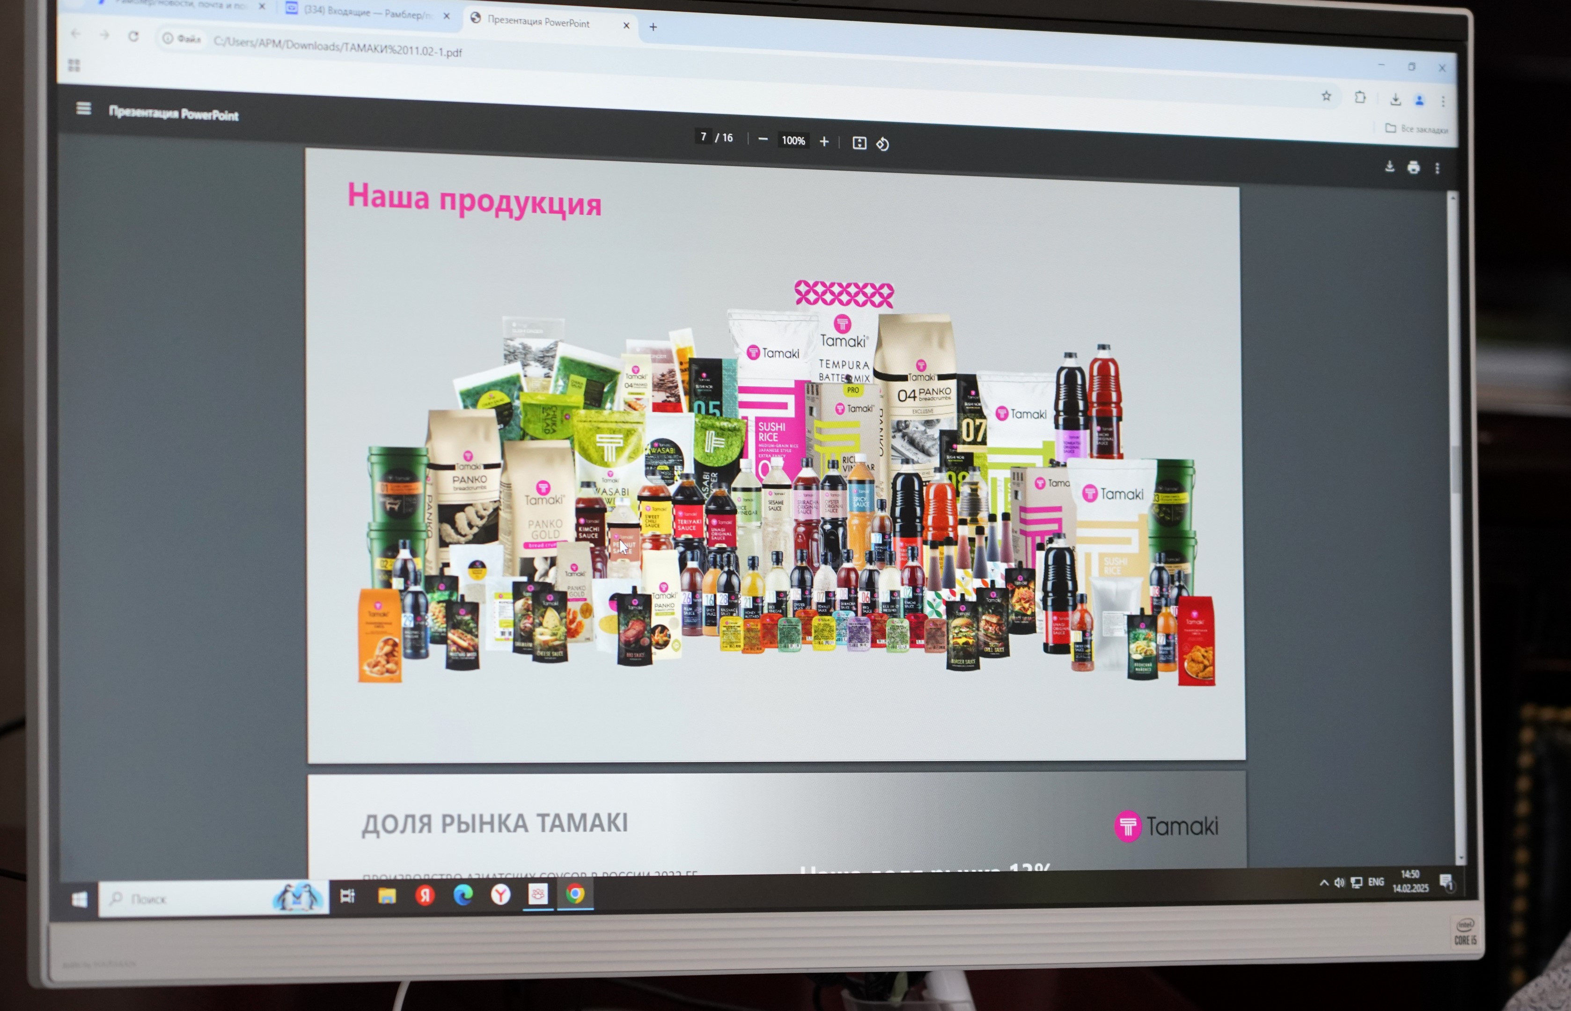This screenshot has width=1571, height=1011.
Task: Print the PDF document
Action: (x=1413, y=168)
